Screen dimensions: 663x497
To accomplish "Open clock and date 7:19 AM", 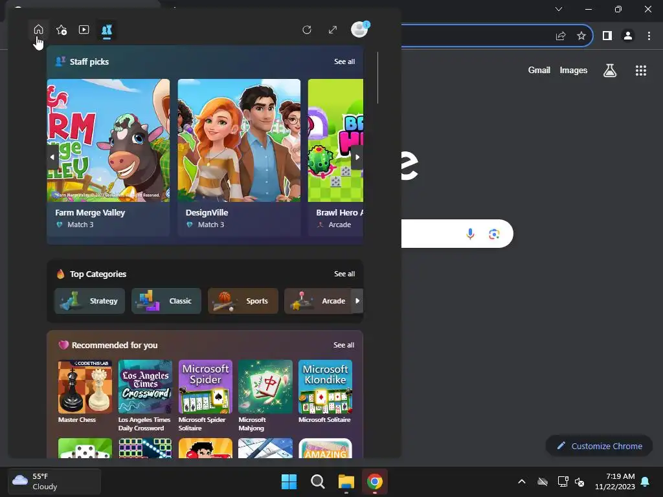I will click(615, 481).
